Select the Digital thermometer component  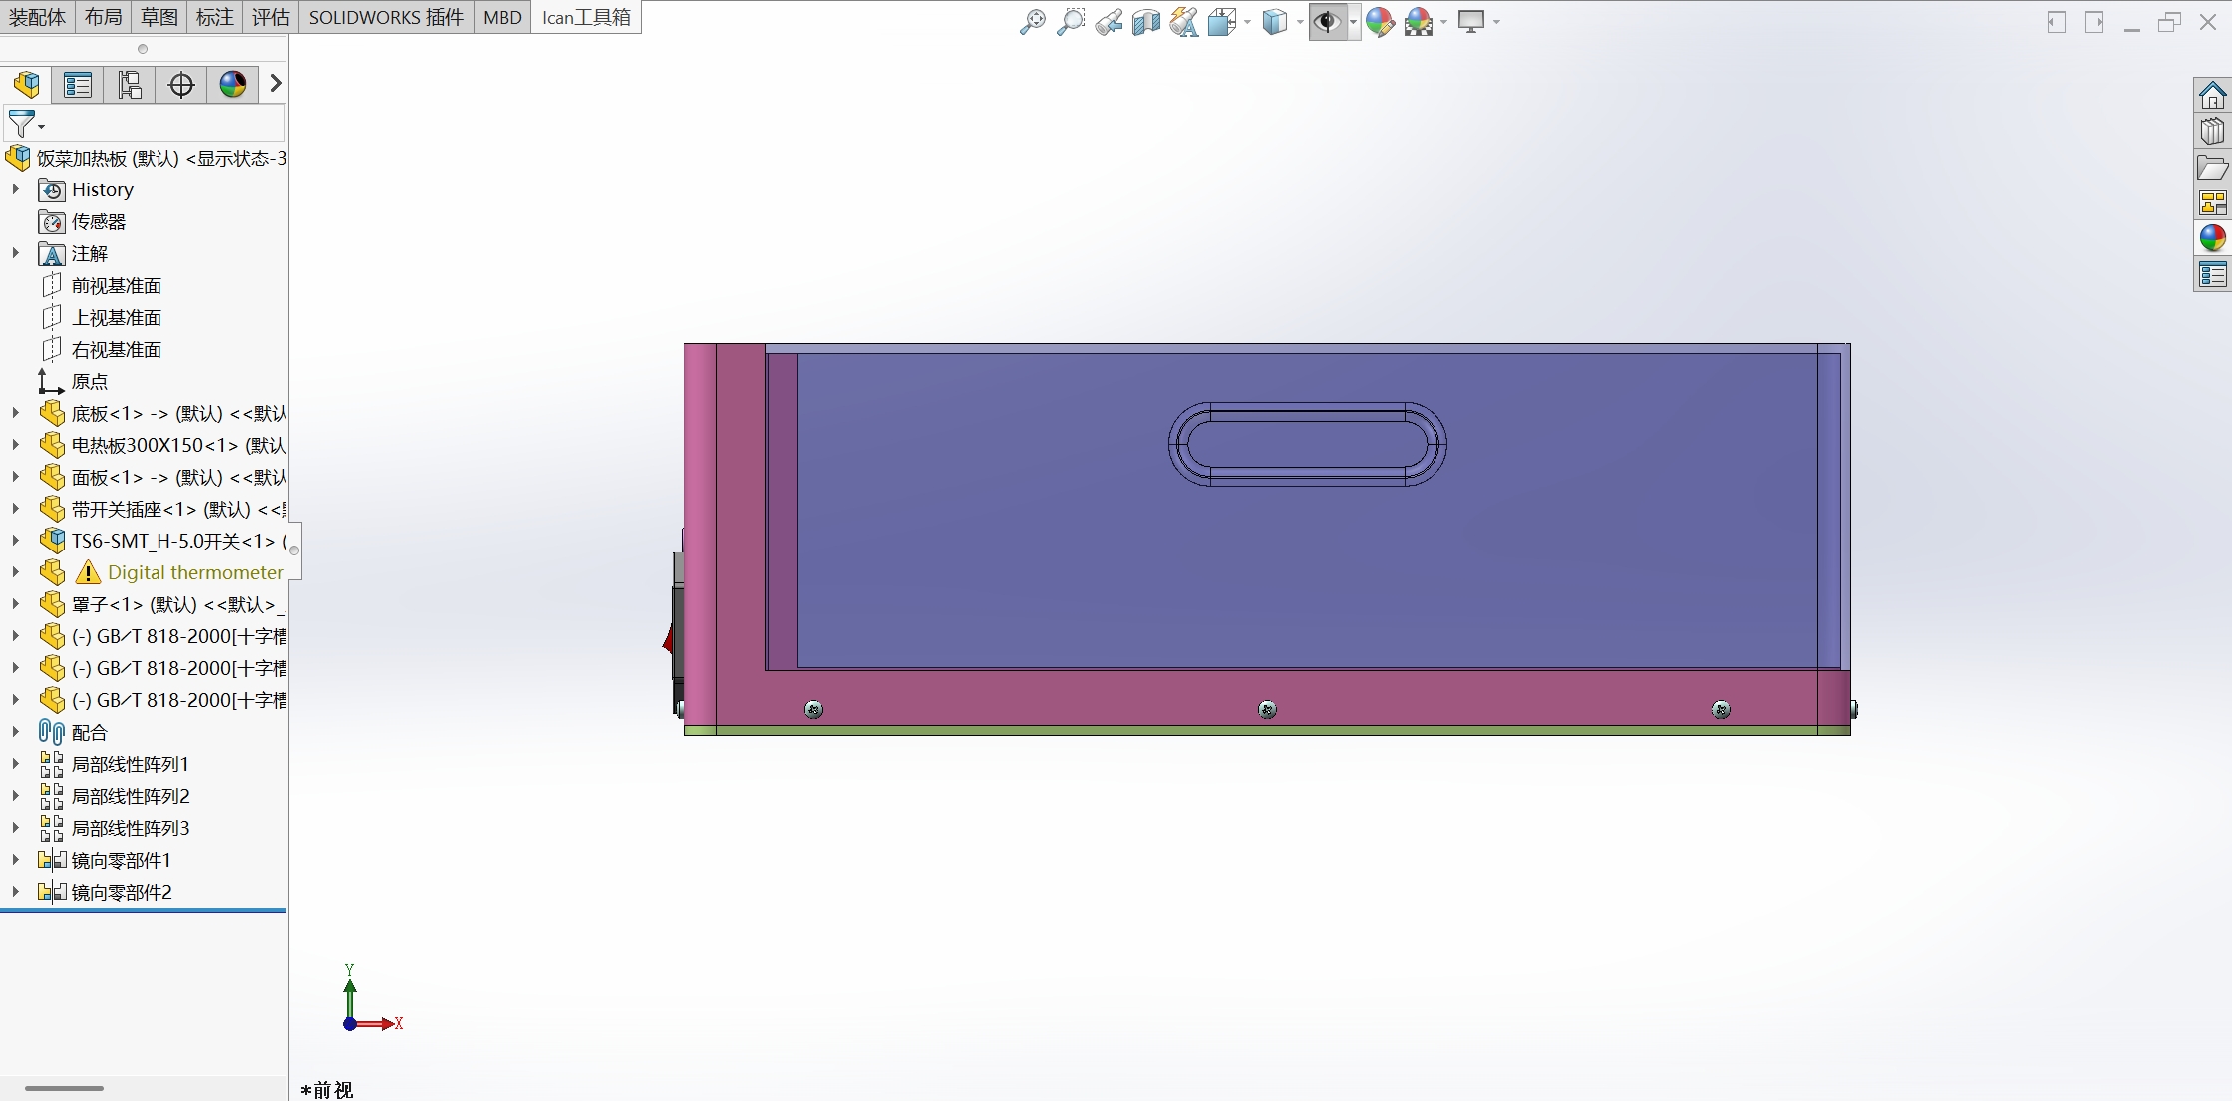click(x=195, y=572)
